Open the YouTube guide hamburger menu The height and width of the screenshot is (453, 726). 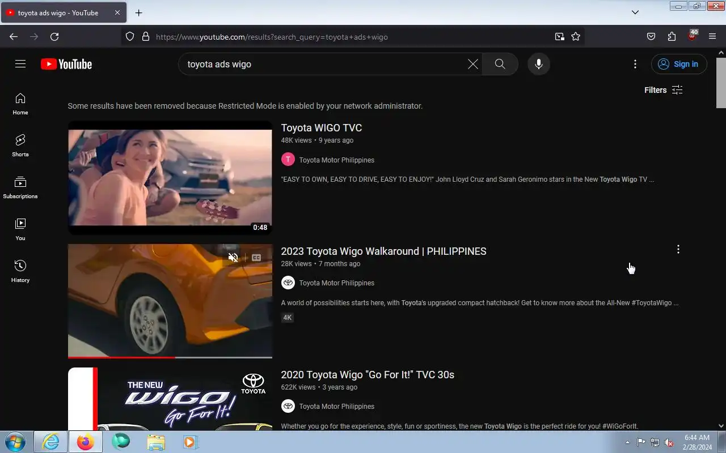(20, 64)
